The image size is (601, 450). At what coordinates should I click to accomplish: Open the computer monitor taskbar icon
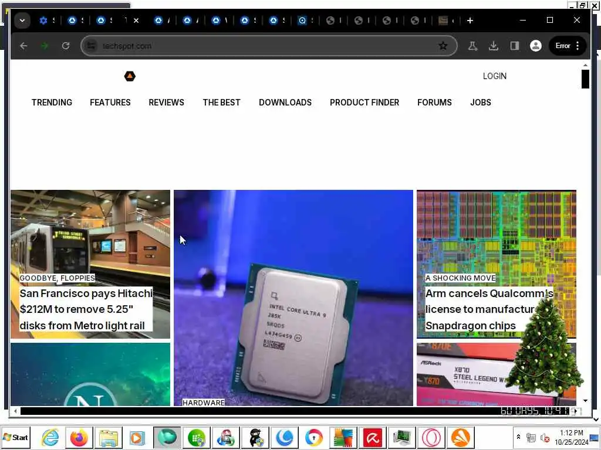pyautogui.click(x=401, y=437)
